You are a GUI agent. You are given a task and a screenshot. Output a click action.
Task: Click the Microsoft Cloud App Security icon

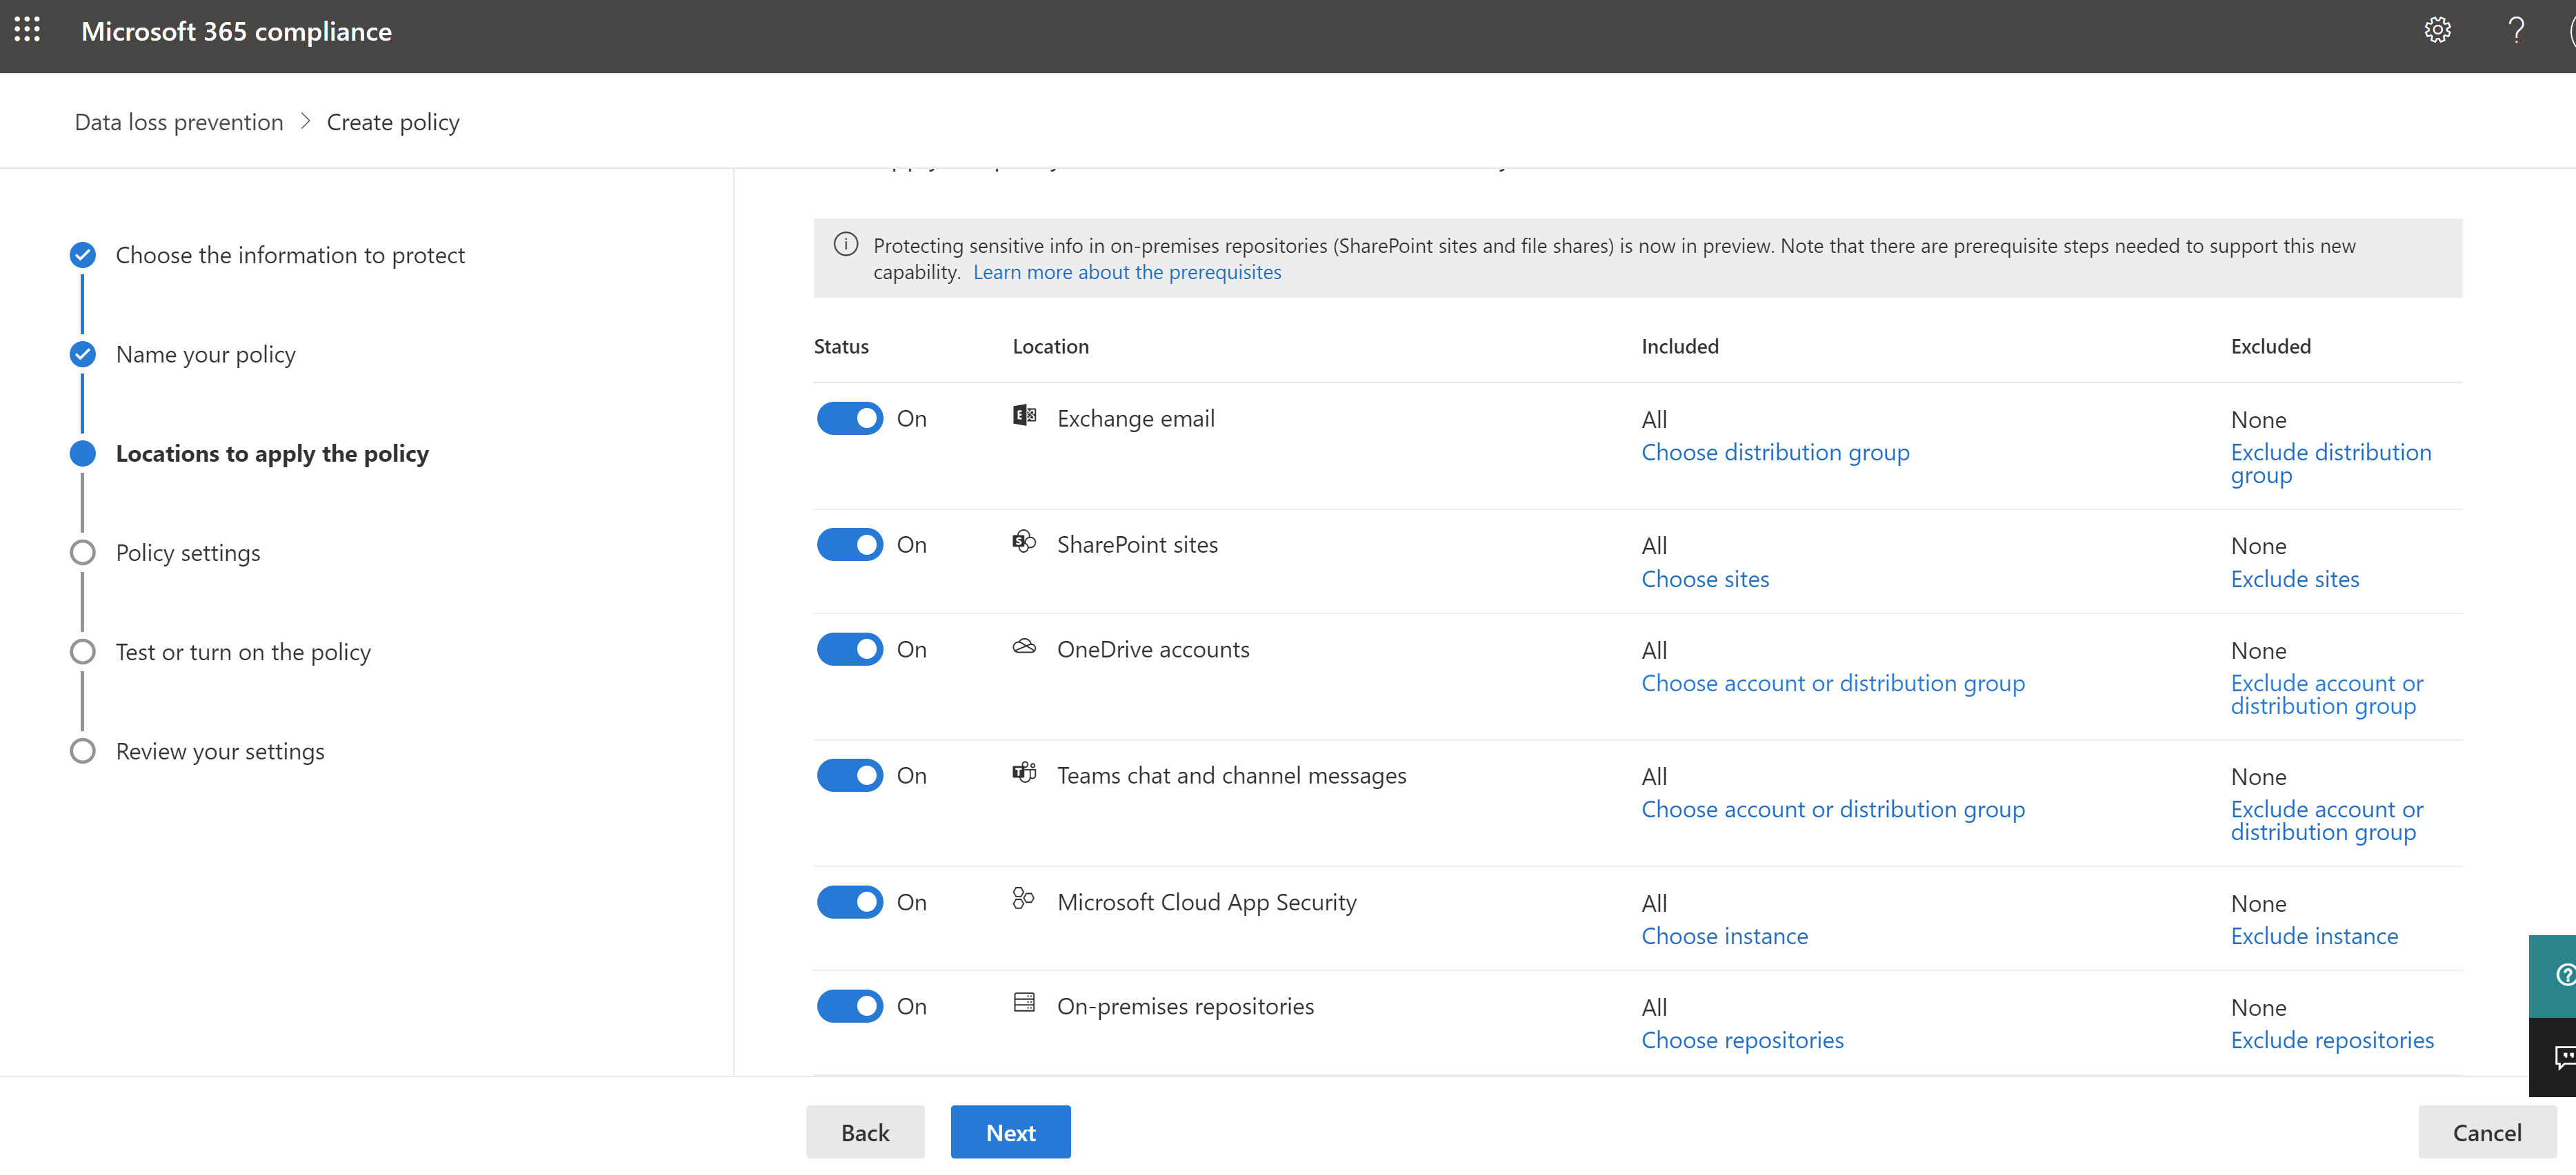click(1023, 898)
